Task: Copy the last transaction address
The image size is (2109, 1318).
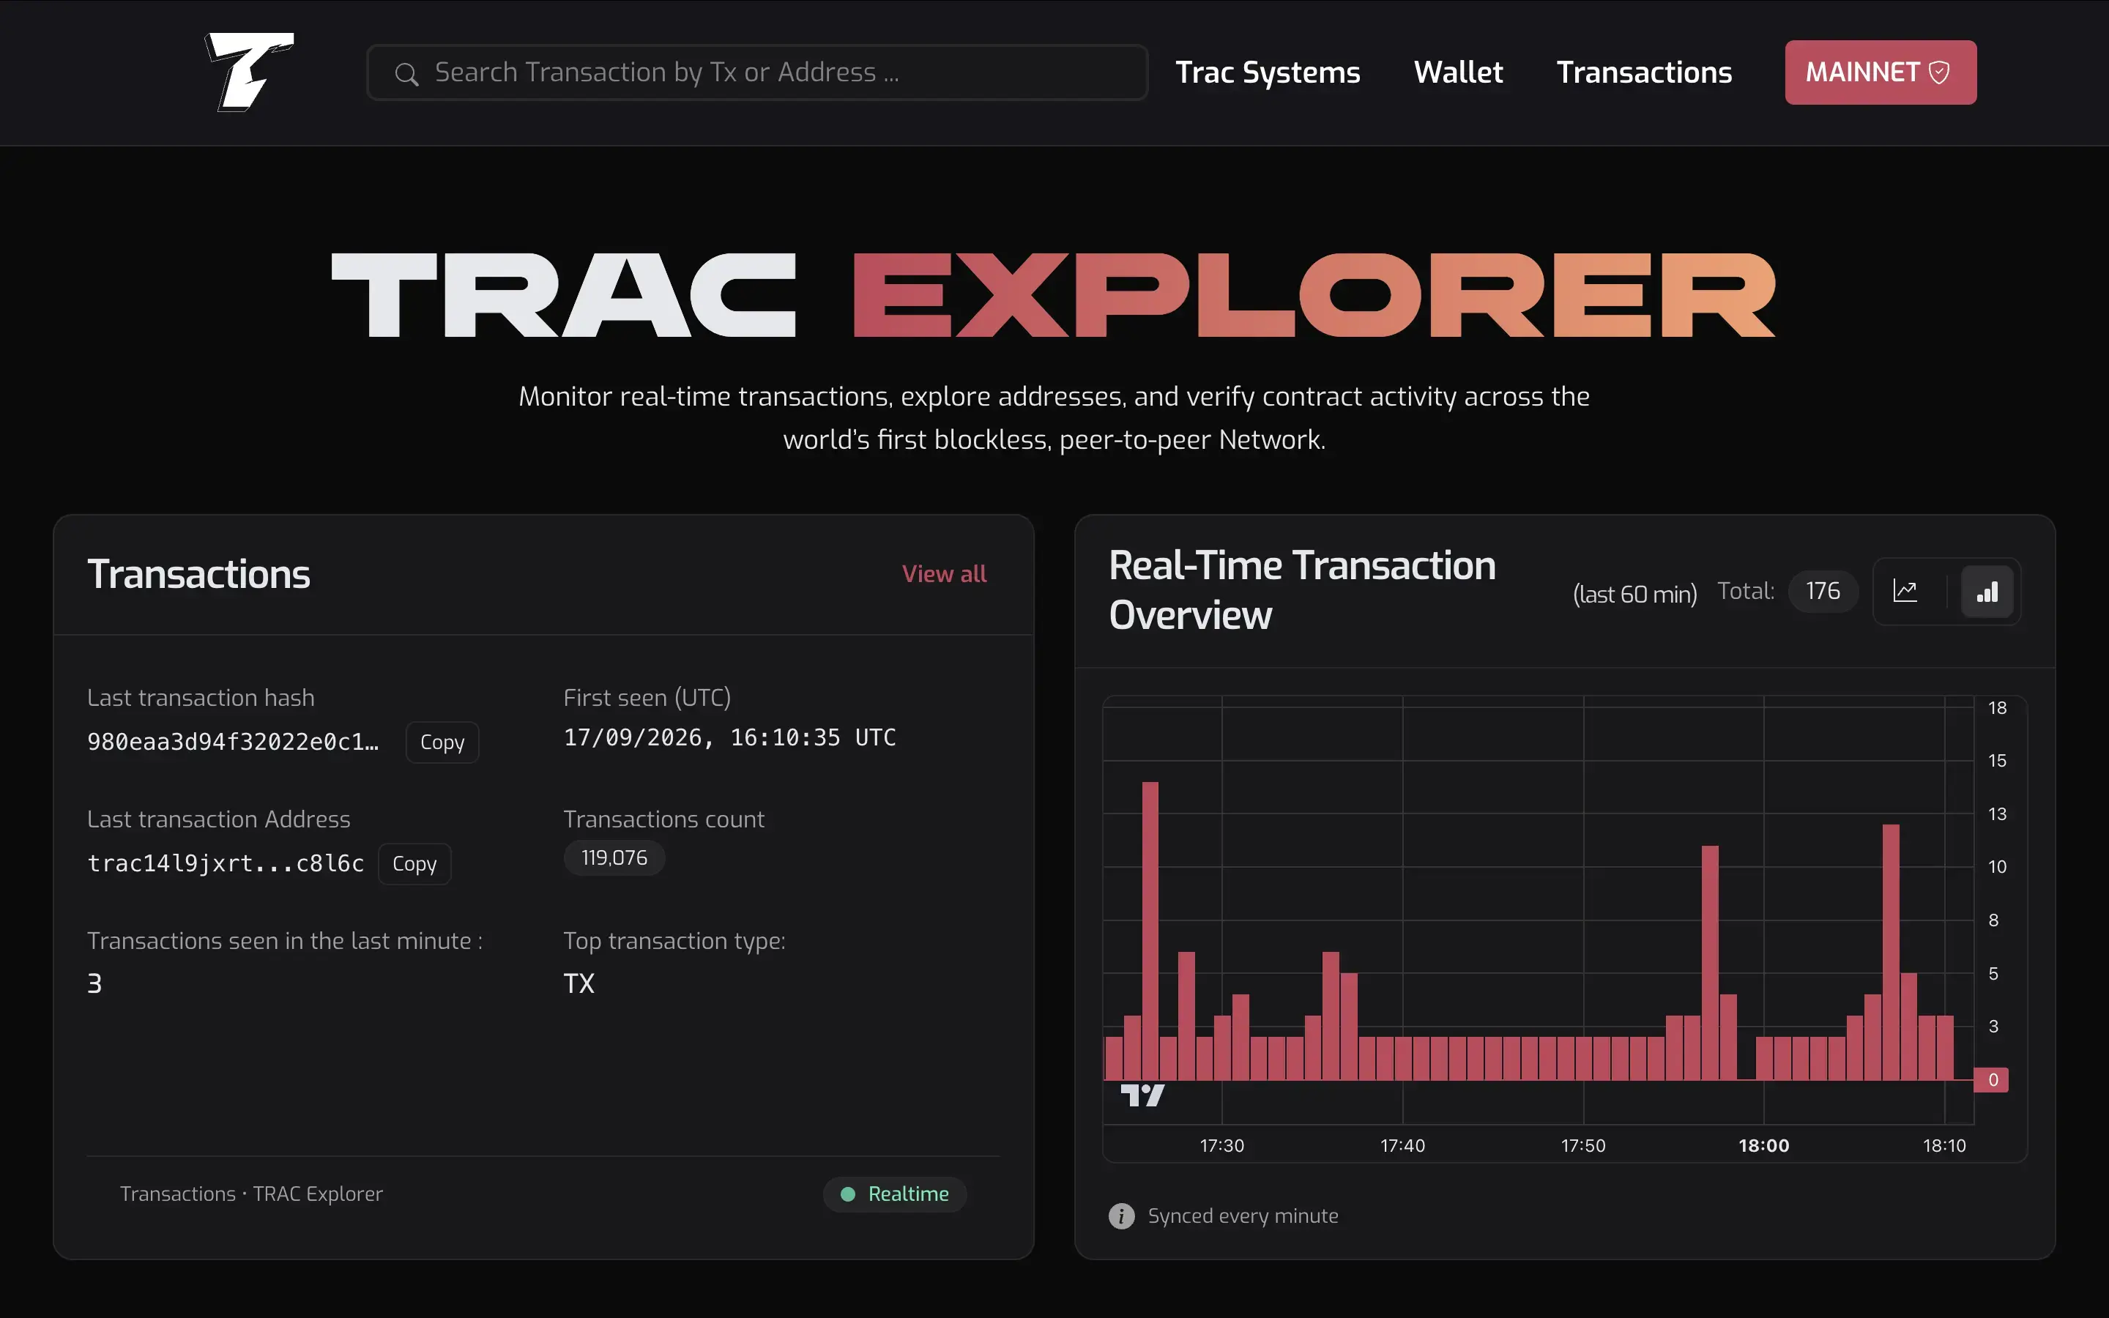Action: pyautogui.click(x=414, y=864)
